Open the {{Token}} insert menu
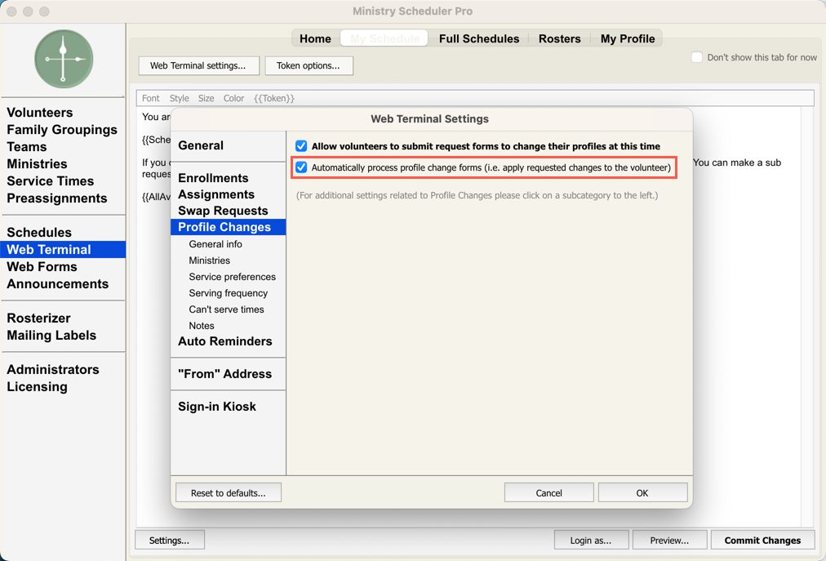Viewport: 826px width, 561px height. (274, 98)
